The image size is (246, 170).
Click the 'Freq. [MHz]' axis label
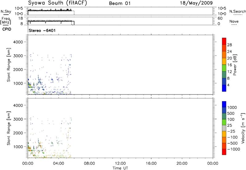point(6,21)
